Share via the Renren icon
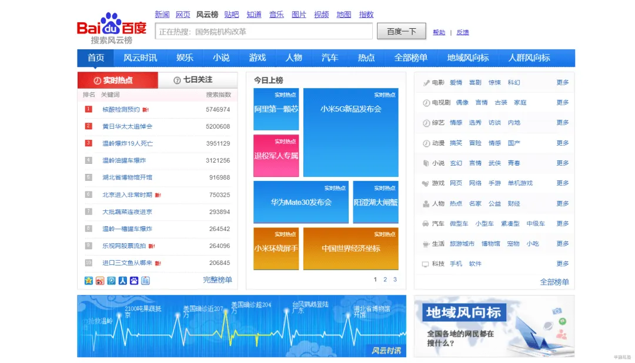 coord(123,281)
